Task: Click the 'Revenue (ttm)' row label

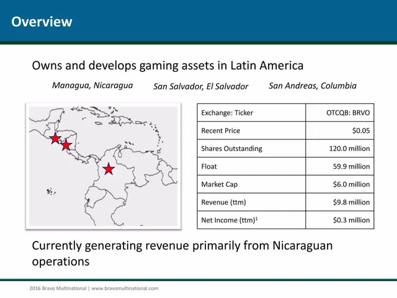Action: click(x=223, y=202)
